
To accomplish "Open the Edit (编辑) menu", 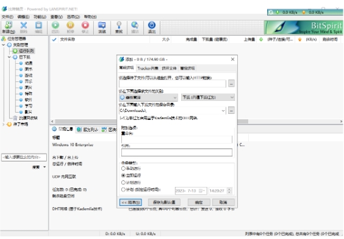I will pyautogui.click(x=23, y=17).
